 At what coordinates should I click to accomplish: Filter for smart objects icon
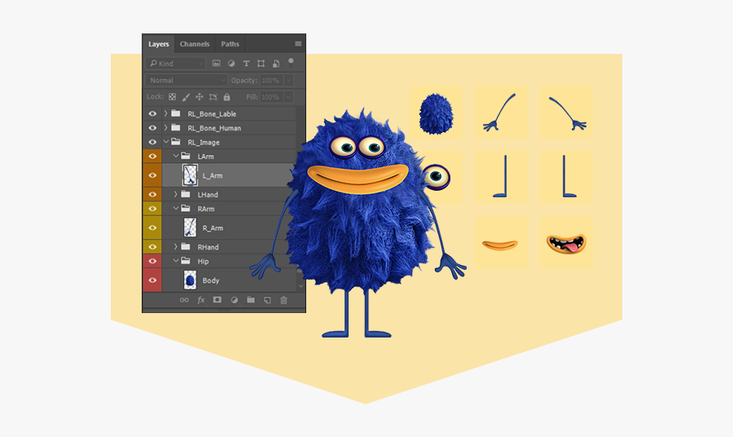click(276, 63)
